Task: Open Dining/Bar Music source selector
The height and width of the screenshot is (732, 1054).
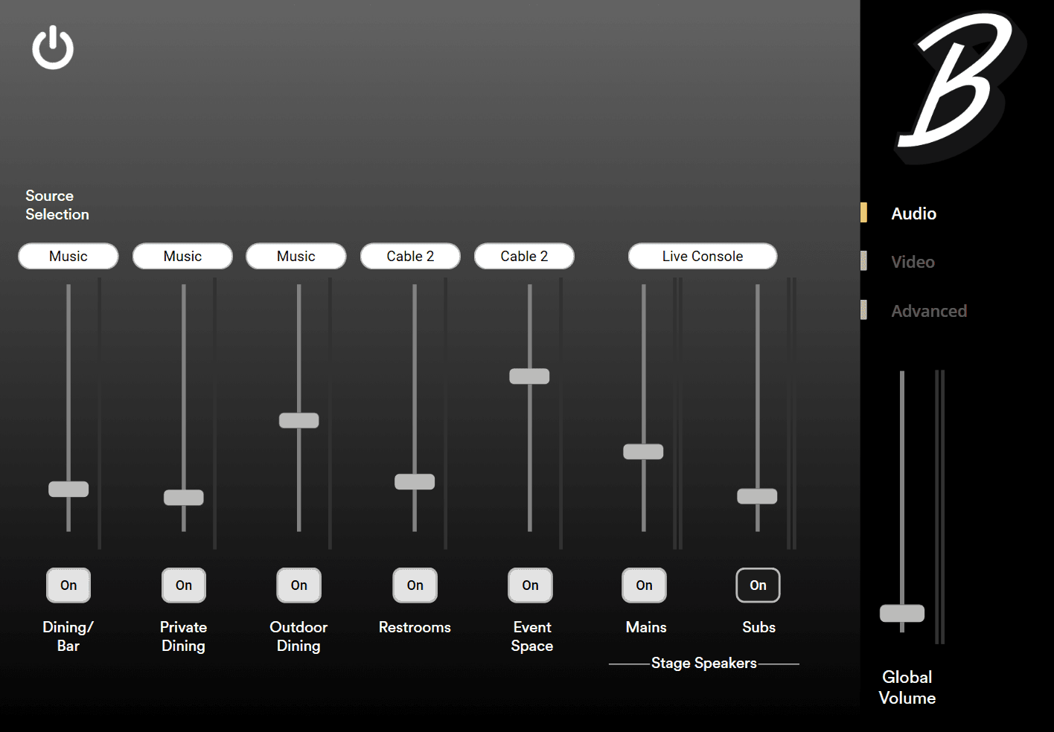Action: pos(68,256)
